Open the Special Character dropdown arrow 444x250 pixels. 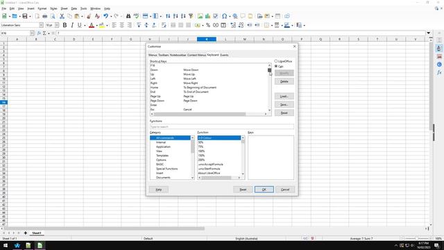(230, 16)
